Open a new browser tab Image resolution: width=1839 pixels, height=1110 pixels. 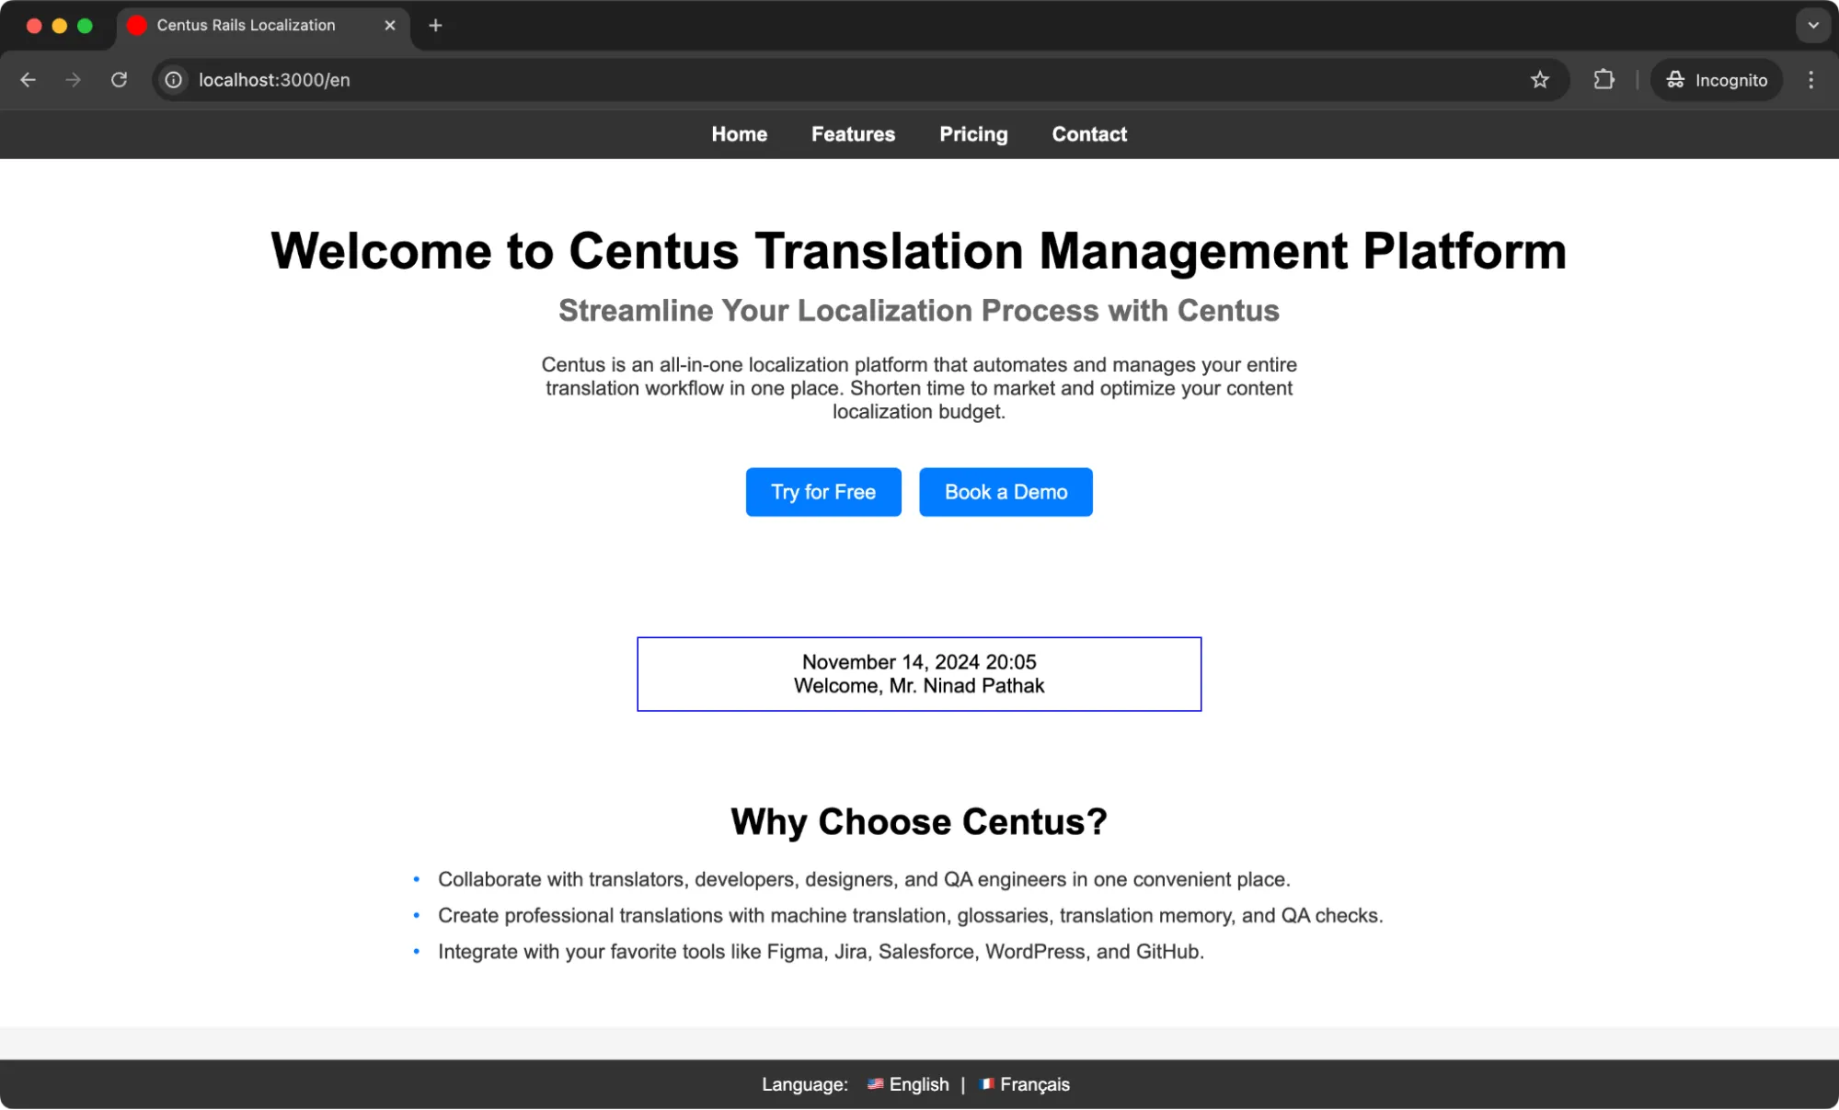pos(435,25)
